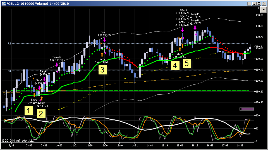Click the R2 pivot level label
The height and width of the screenshot is (150, 268).
point(9,44)
